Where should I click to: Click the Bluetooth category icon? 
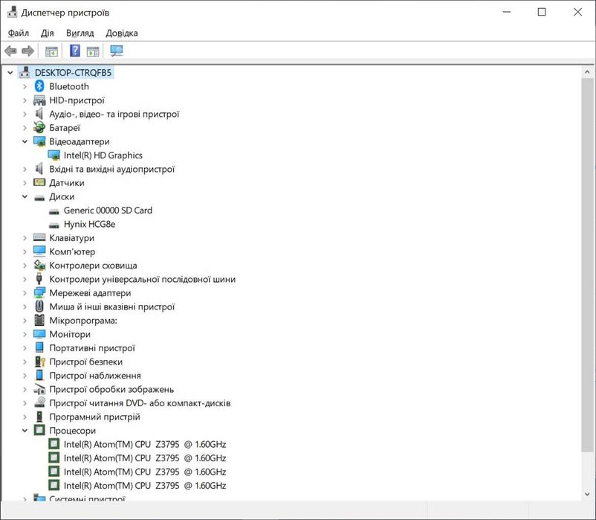(39, 86)
